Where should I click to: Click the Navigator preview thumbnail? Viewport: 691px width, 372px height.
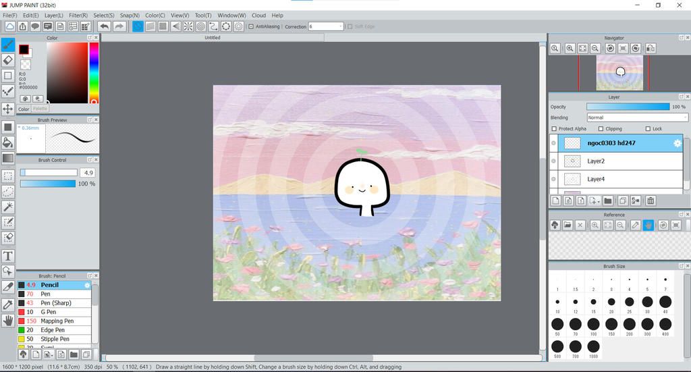click(x=619, y=73)
